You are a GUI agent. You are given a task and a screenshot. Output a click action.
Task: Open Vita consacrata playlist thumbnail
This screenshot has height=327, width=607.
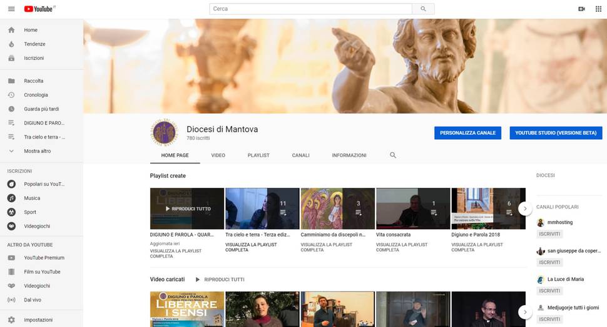[x=413, y=208]
